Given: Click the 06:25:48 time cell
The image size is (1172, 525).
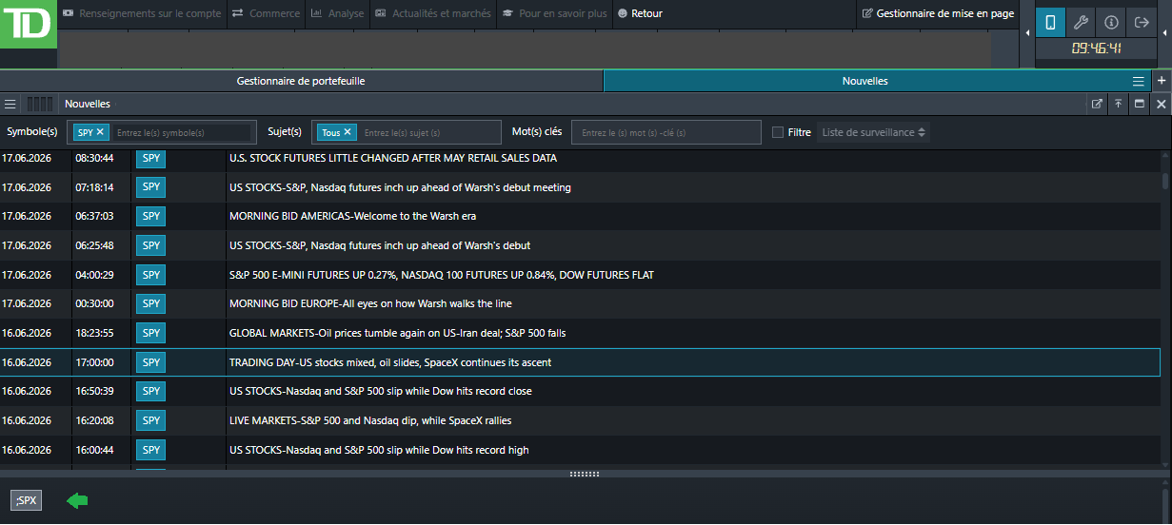Looking at the screenshot, I should [x=94, y=245].
